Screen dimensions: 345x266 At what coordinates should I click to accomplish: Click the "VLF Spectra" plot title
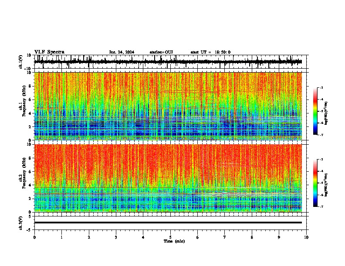click(49, 52)
